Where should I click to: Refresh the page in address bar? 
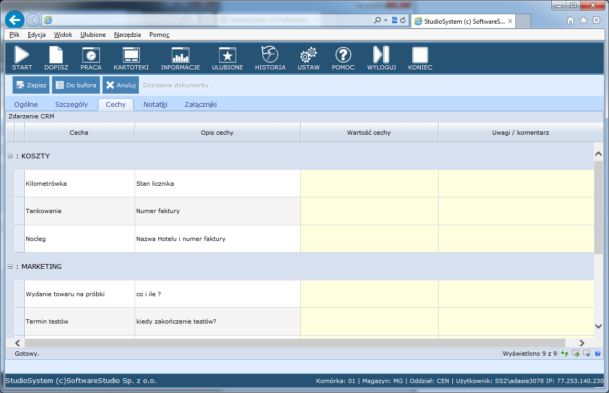pos(403,20)
